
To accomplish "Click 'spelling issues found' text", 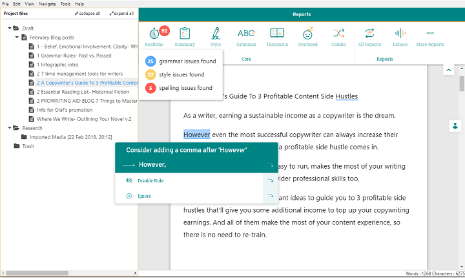I will coord(185,88).
